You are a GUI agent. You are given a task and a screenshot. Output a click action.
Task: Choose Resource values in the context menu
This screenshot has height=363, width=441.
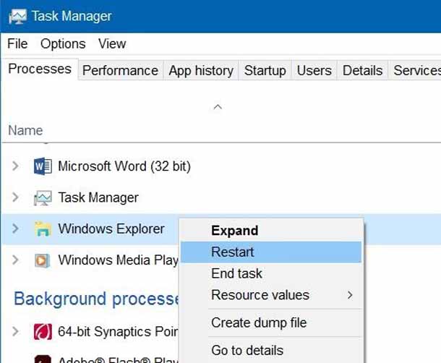[x=271, y=295]
